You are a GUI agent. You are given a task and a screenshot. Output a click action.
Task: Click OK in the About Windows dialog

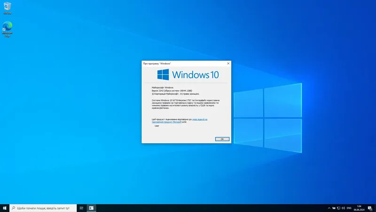(222, 139)
